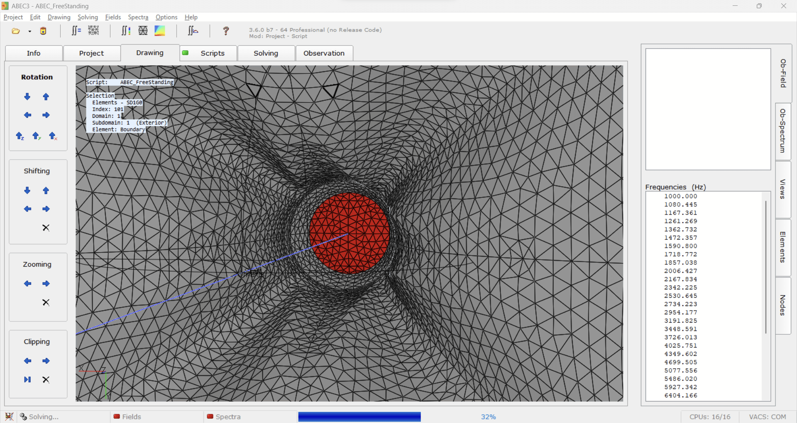Open the Views side tab

coord(783,189)
